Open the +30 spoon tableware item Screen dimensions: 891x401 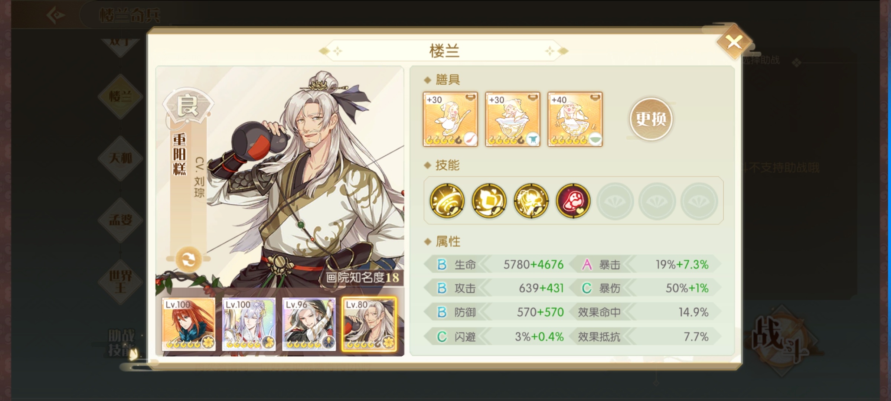pos(450,119)
